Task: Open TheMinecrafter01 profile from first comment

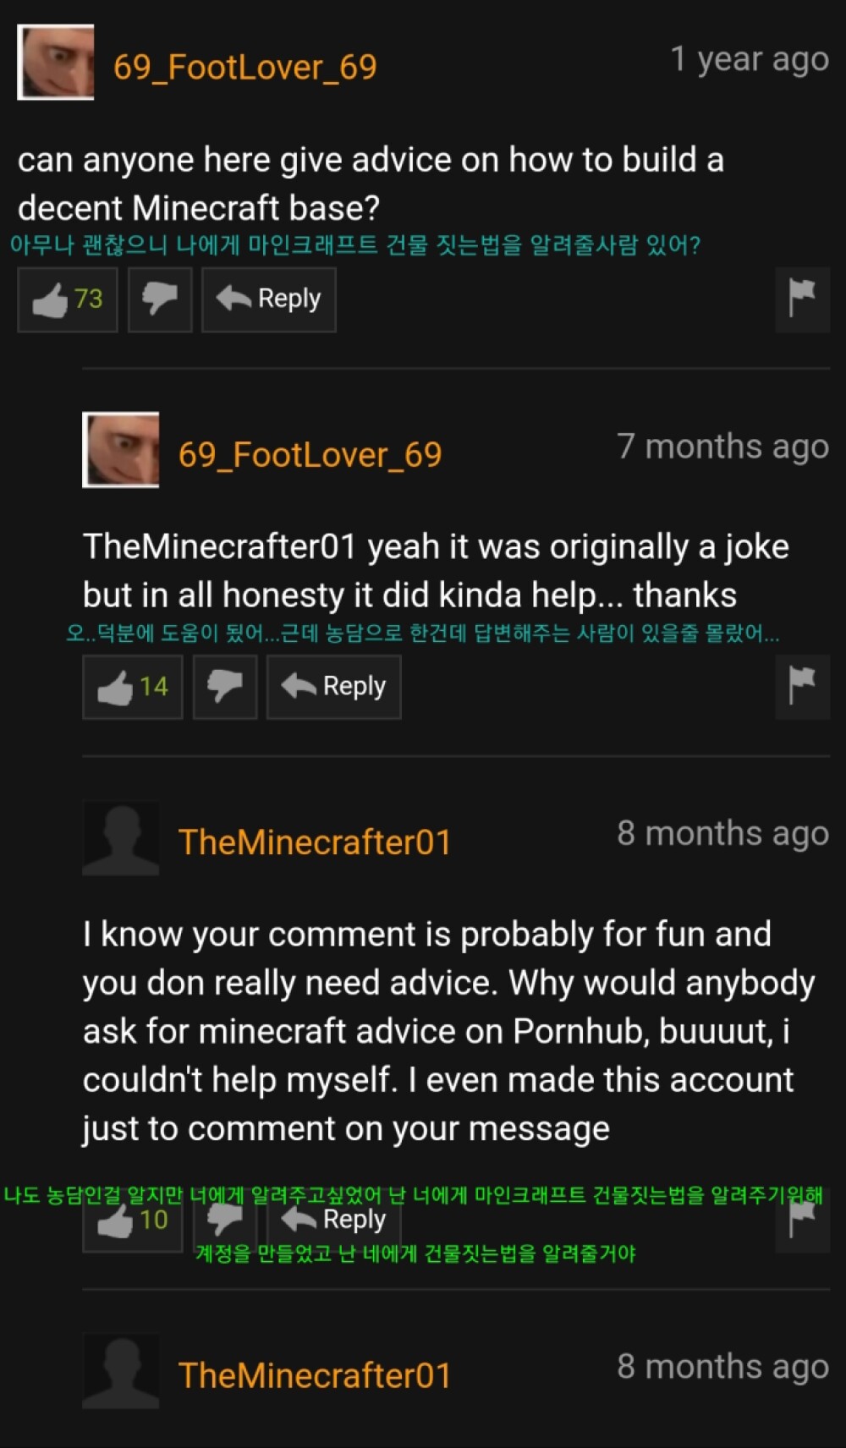Action: click(x=315, y=842)
